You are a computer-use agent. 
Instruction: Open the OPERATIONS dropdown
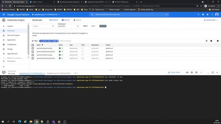click(x=211, y=20)
